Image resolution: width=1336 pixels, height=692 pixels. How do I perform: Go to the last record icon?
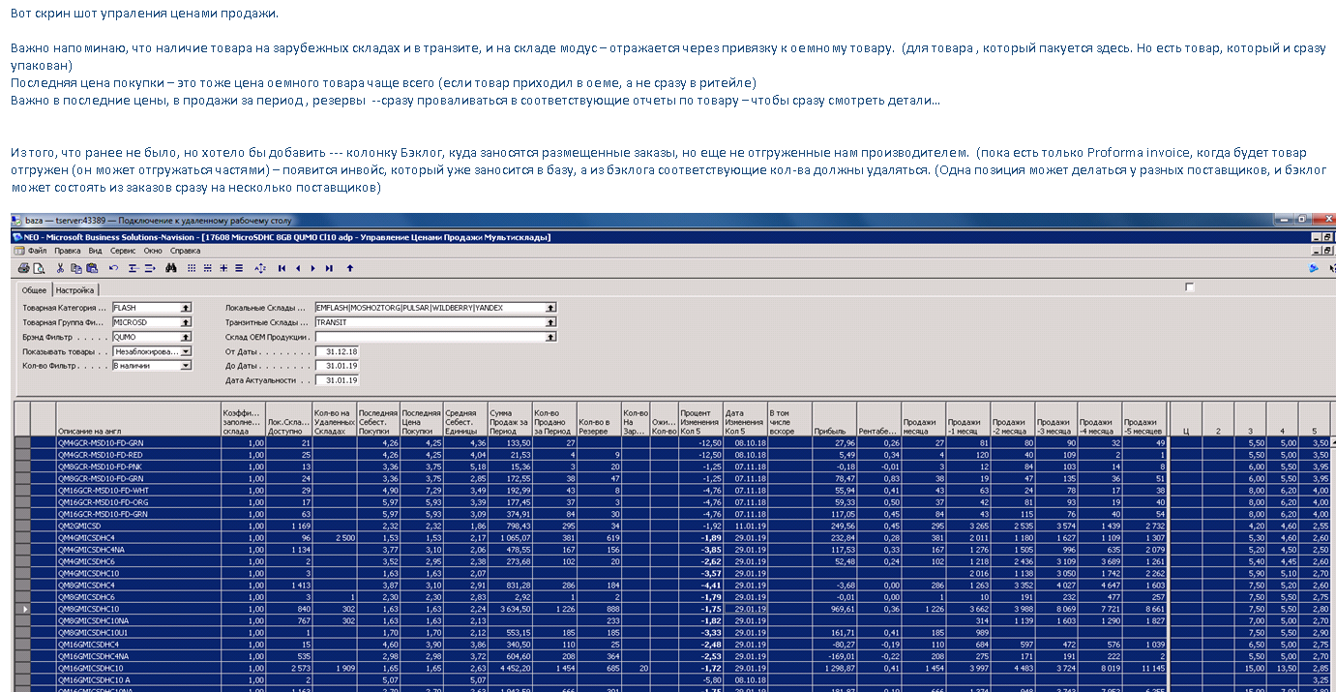tap(330, 268)
